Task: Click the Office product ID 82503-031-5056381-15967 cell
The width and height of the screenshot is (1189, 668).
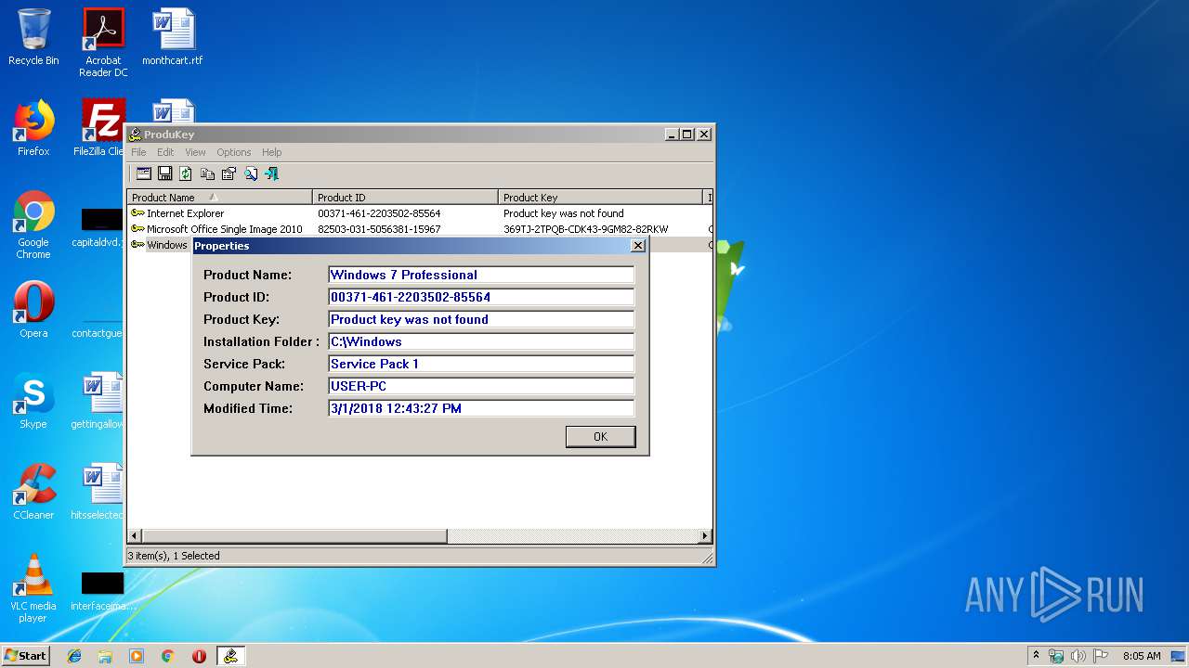Action: 379,229
